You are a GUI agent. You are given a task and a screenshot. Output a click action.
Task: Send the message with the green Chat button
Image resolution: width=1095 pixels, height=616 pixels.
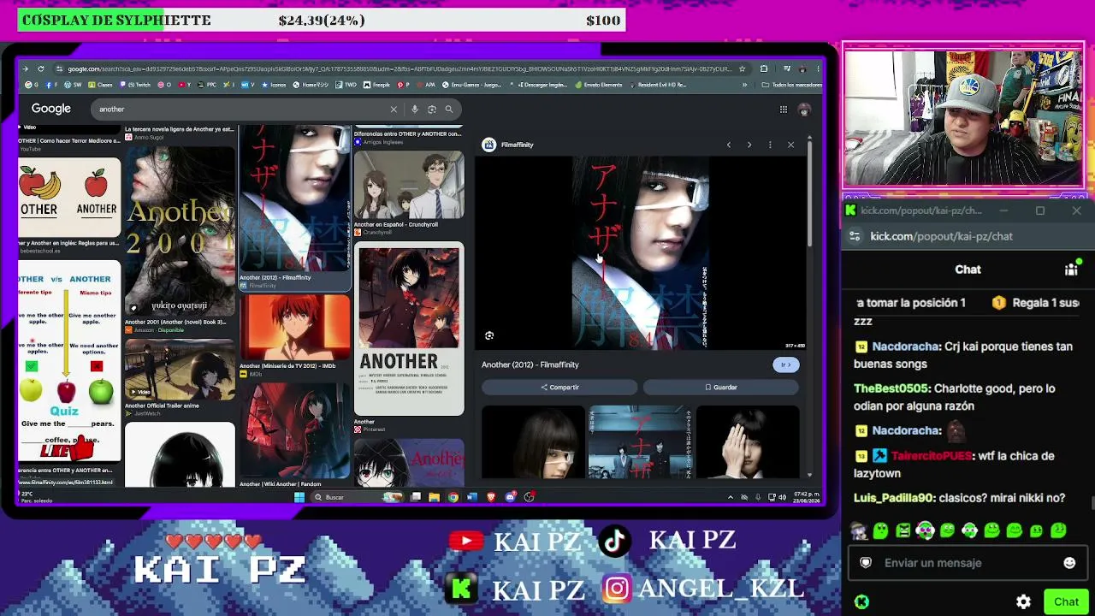[1066, 601]
